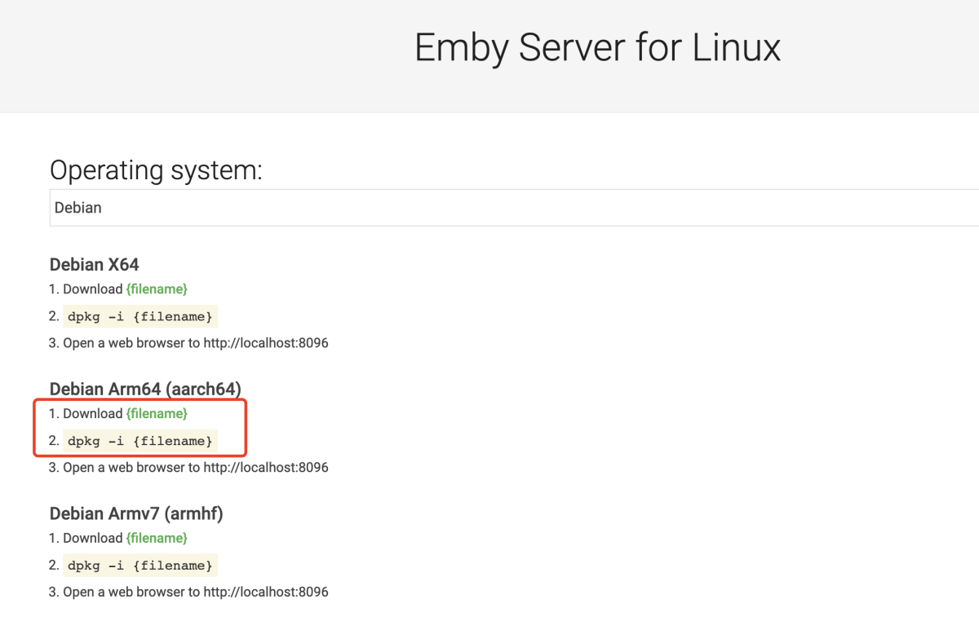Click the word Download in Debian X64 step 1
Viewport: 979px width, 621px height.
tap(92, 289)
